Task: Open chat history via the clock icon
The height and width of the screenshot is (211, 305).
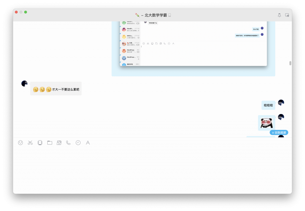Action: click(78, 143)
